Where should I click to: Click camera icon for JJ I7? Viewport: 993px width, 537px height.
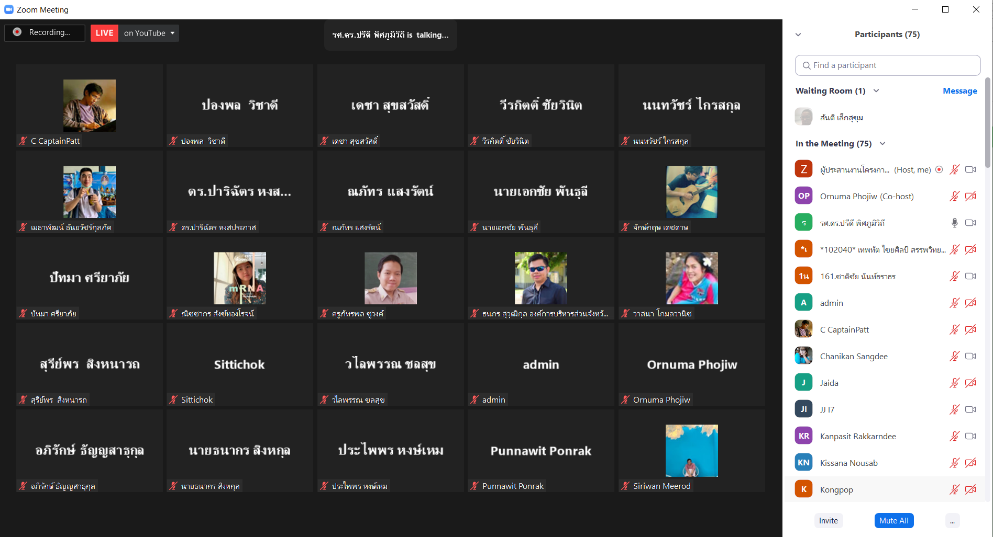tap(970, 409)
